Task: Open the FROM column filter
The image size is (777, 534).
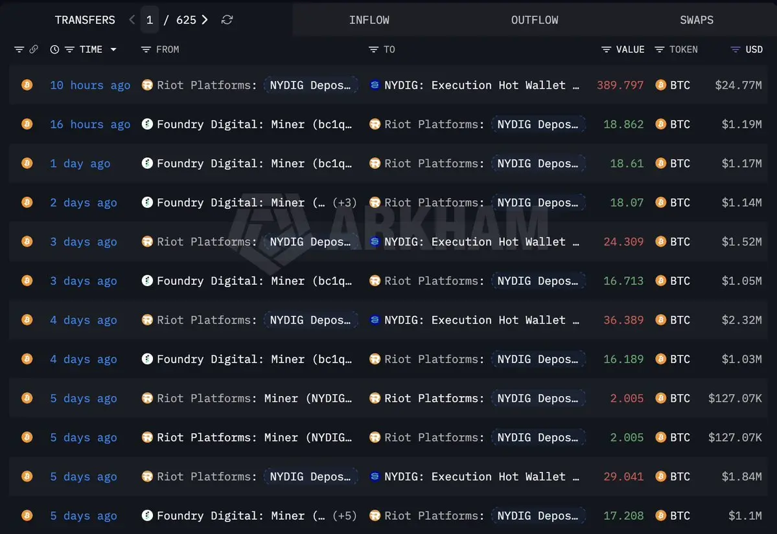Action: pos(146,49)
